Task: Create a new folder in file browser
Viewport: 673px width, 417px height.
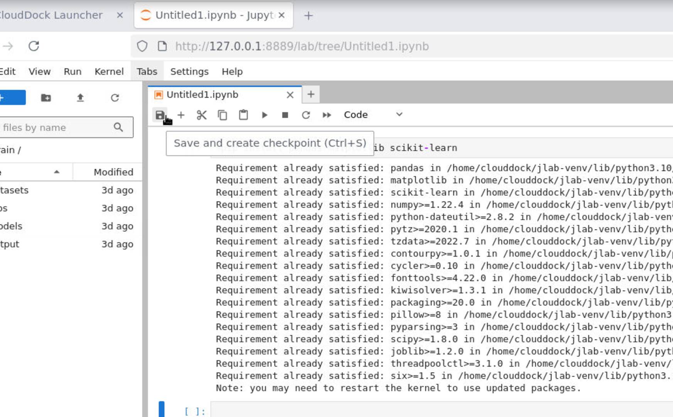Action: (46, 98)
